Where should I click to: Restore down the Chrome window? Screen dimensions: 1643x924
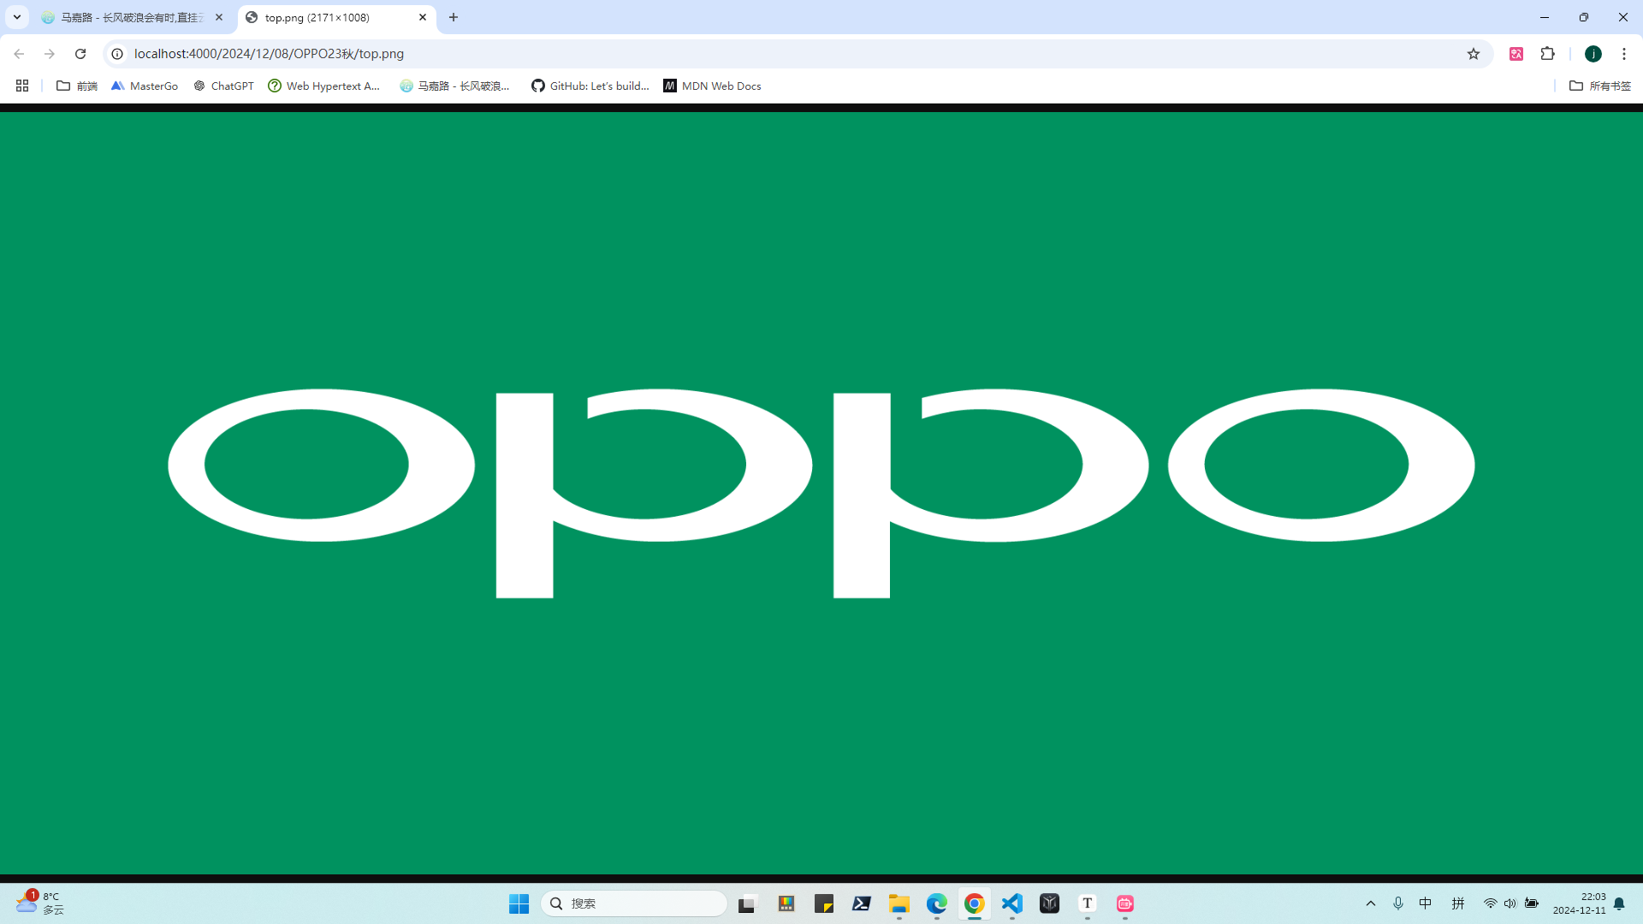pos(1584,17)
